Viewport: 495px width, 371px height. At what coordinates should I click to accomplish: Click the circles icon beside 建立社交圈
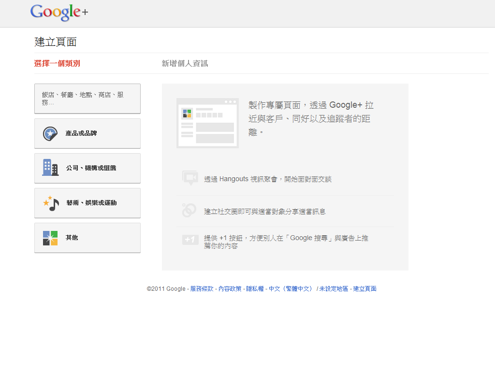(x=189, y=211)
